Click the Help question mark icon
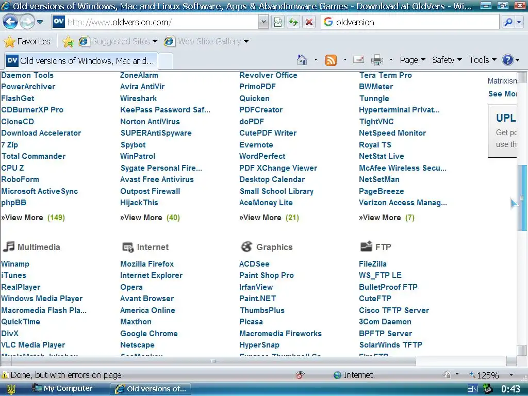528x396 pixels. point(507,60)
